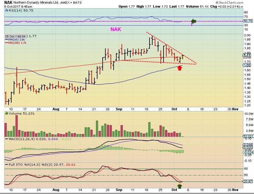
Task: Click Sep on the price chart date axis
Action: tap(119, 109)
